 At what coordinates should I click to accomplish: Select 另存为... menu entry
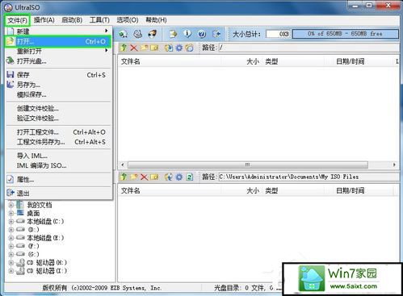(x=58, y=85)
